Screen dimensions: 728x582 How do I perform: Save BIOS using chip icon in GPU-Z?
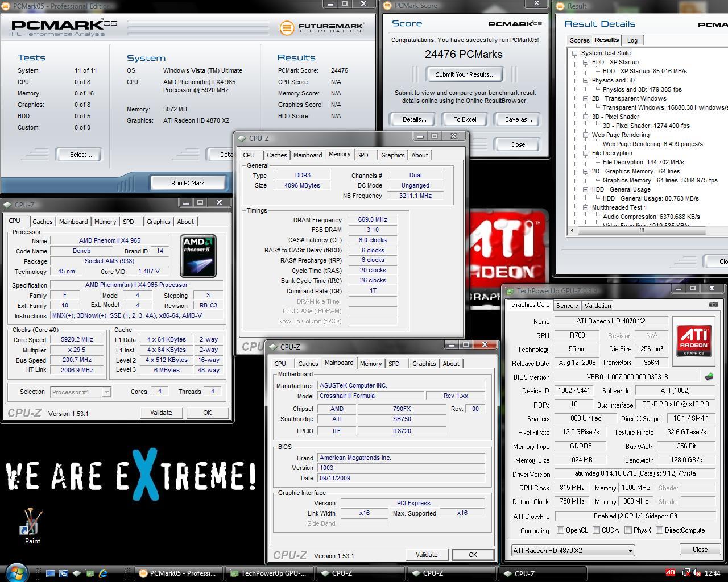(x=709, y=376)
